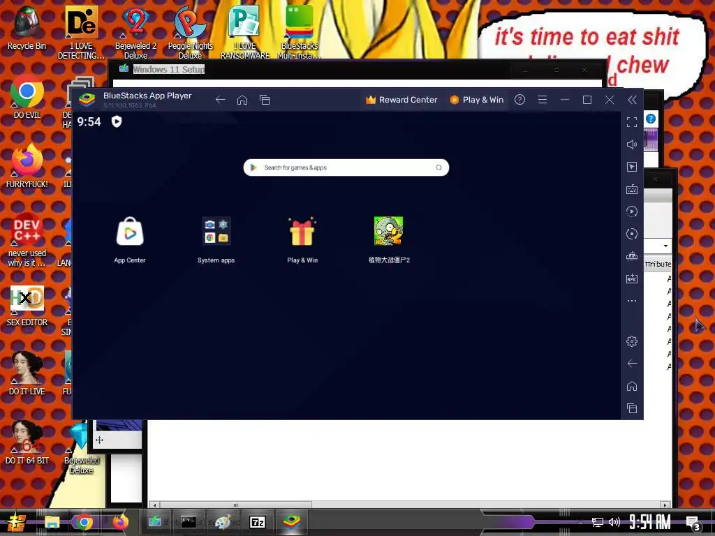This screenshot has height=536, width=715.
Task: Open recent apps from title bar icon
Action: pyautogui.click(x=265, y=100)
